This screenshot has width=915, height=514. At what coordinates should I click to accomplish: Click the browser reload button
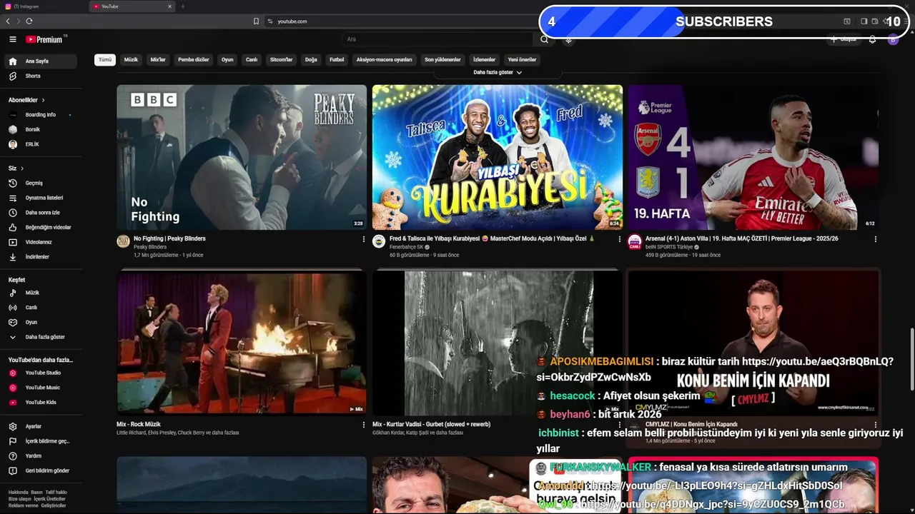[29, 21]
